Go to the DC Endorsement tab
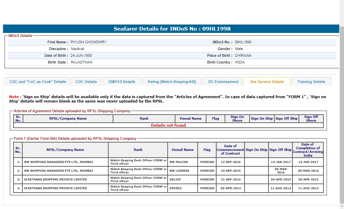This screenshot has height=209, width=344. point(223,82)
